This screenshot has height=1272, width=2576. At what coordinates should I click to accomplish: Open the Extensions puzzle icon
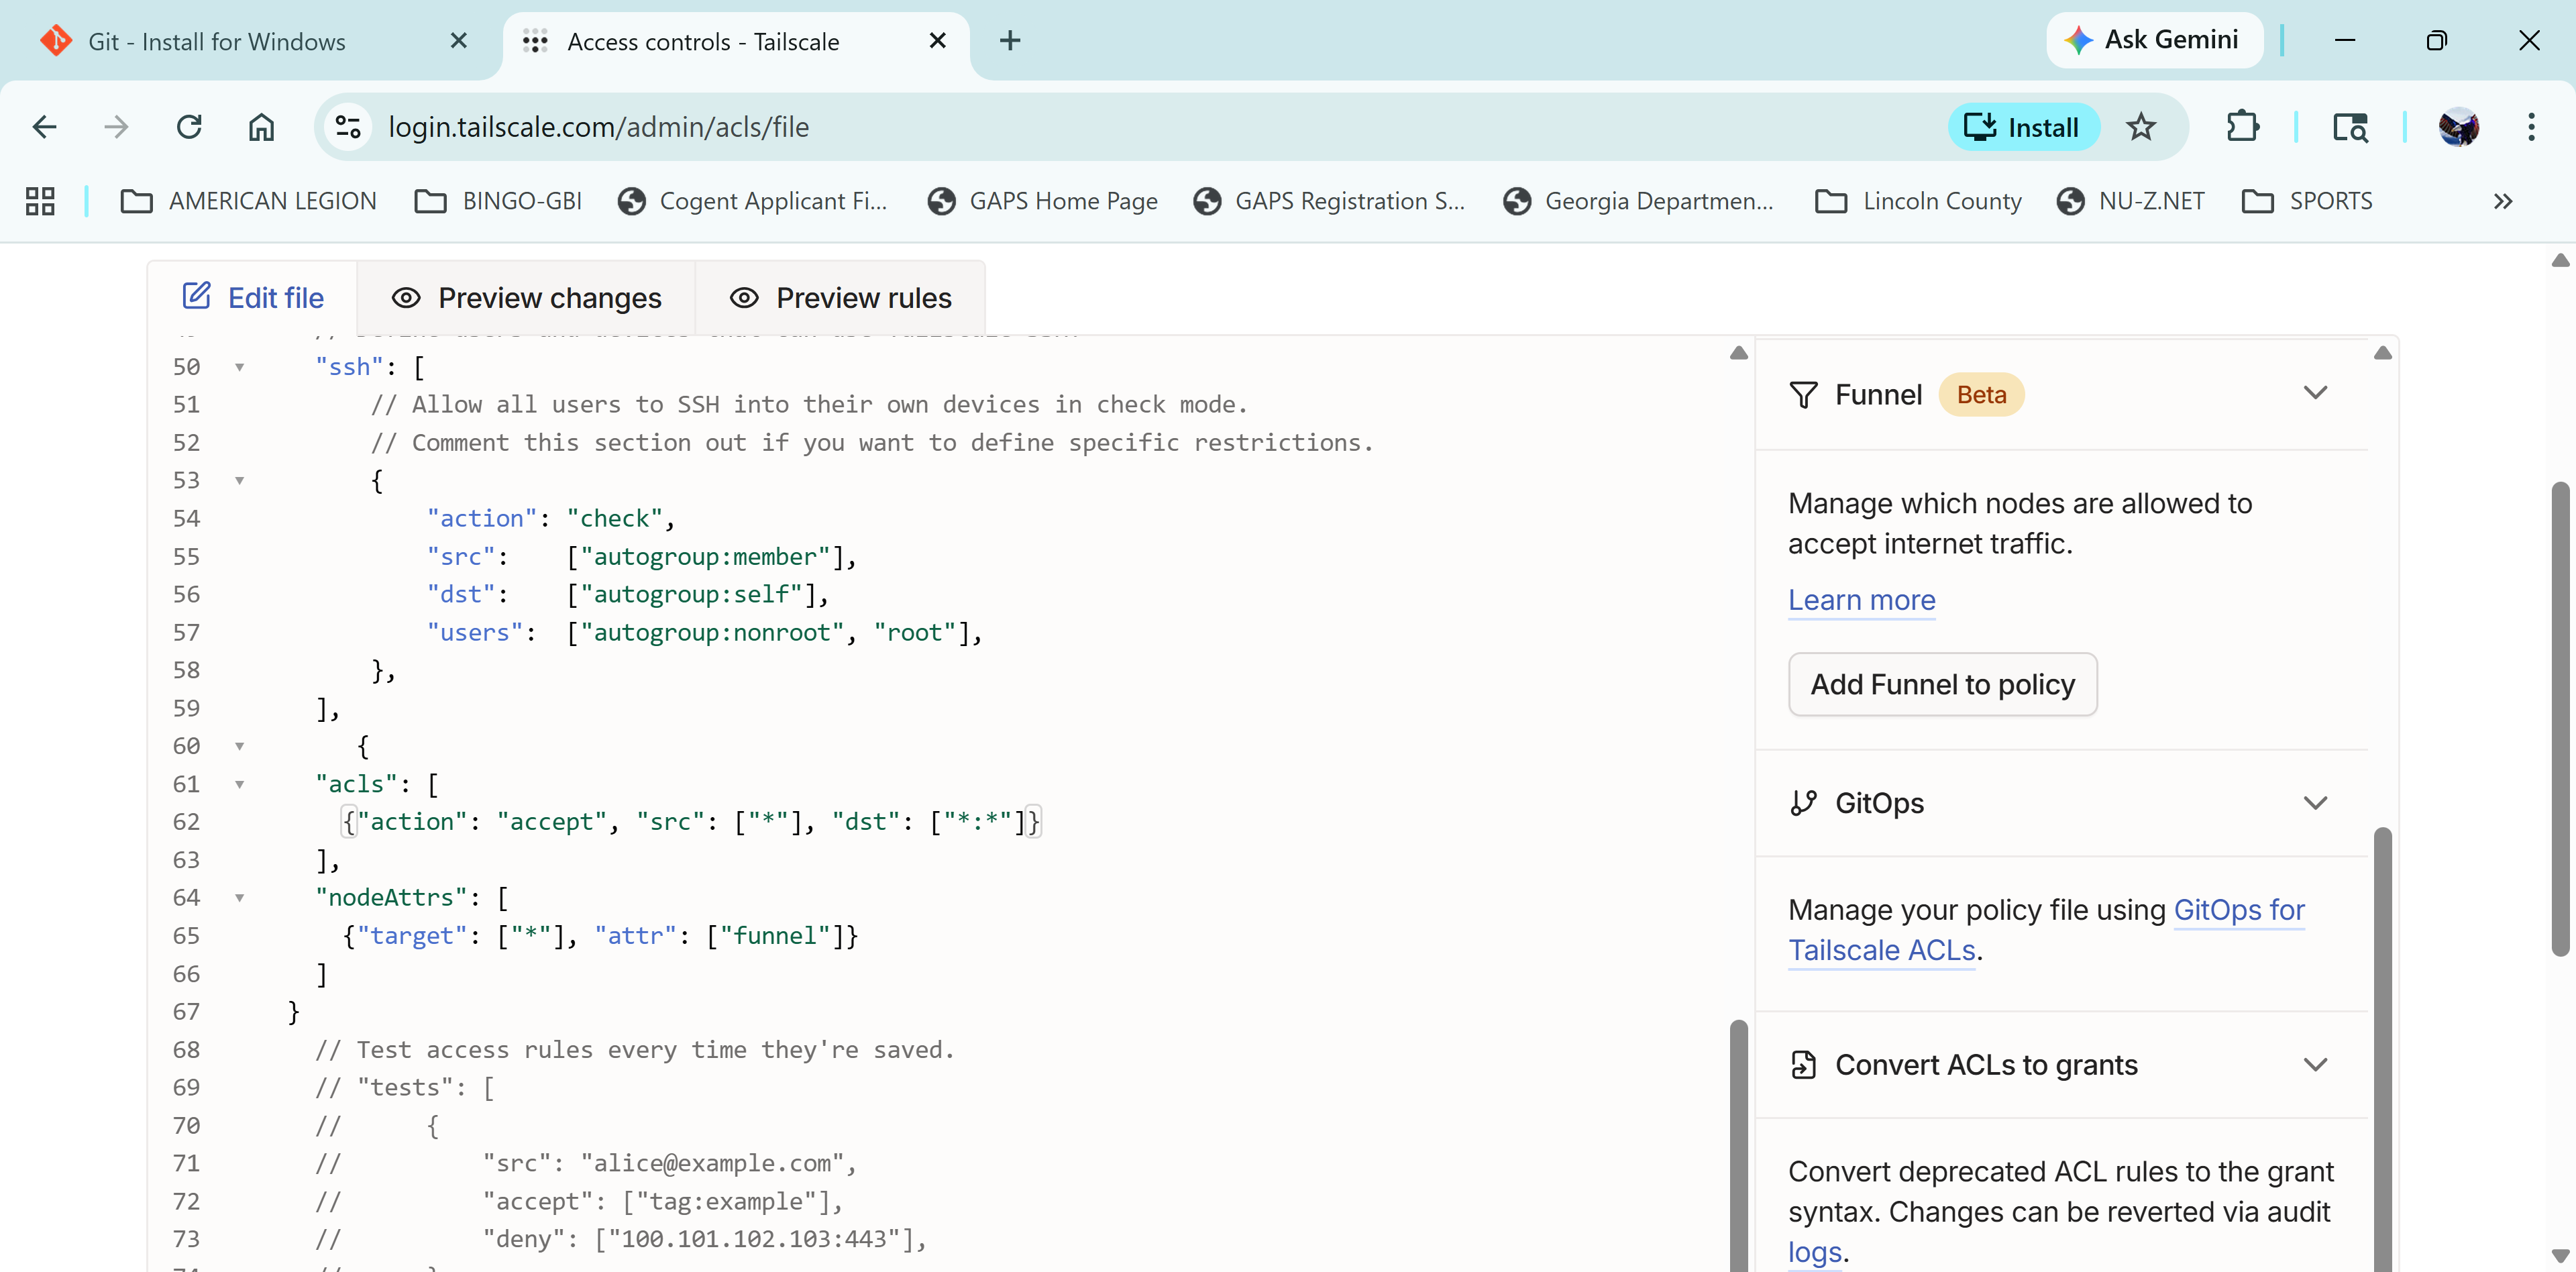point(2243,127)
